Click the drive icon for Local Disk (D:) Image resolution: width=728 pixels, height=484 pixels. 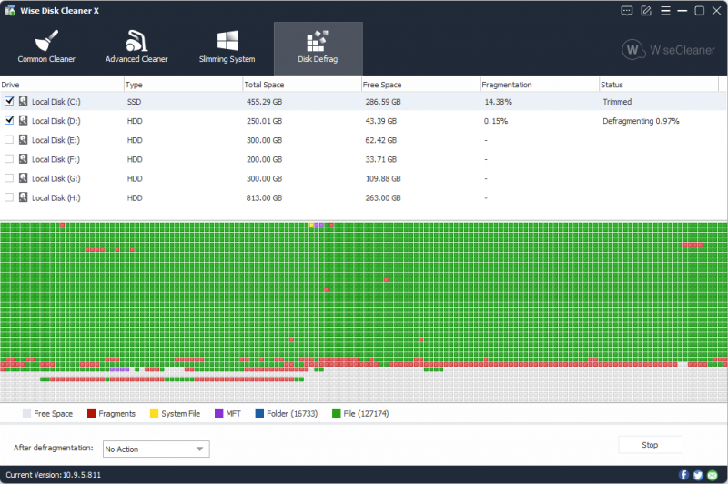24,121
